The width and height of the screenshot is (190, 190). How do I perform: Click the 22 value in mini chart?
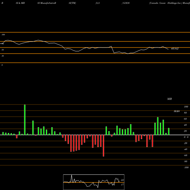click(x=122, y=180)
